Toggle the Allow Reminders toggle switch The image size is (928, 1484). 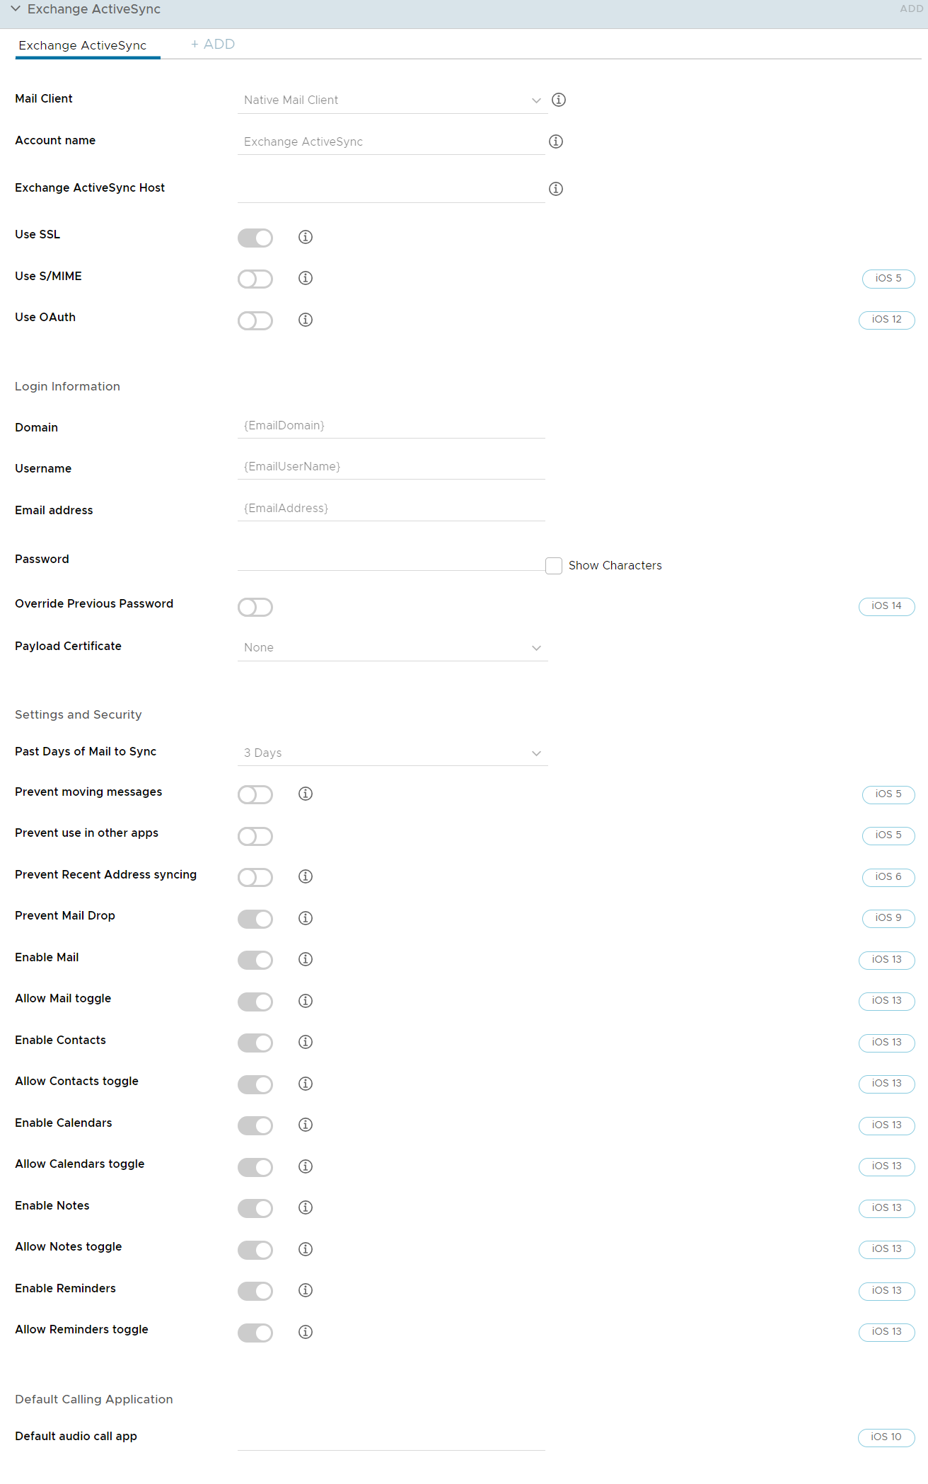255,1333
